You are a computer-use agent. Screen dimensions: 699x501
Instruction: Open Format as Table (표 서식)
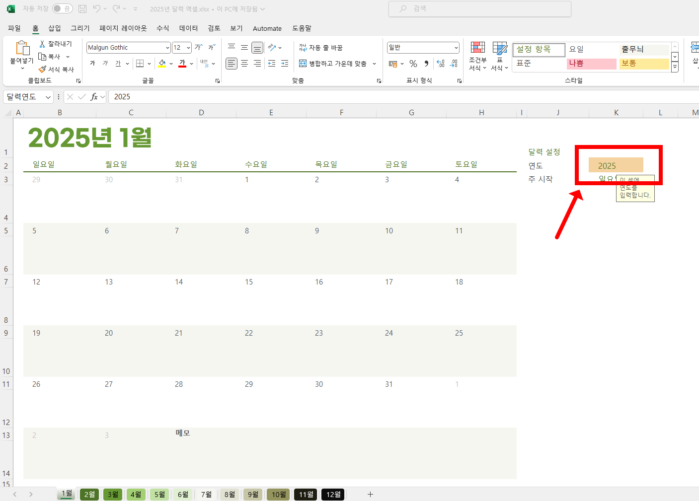pos(500,56)
